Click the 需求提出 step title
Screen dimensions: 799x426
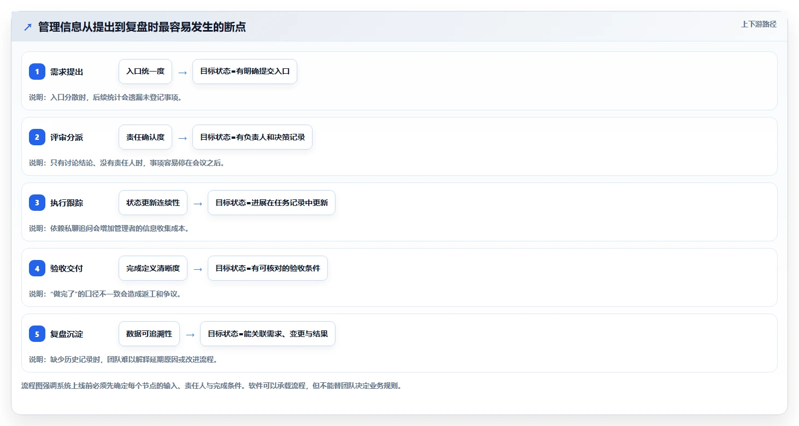click(67, 72)
